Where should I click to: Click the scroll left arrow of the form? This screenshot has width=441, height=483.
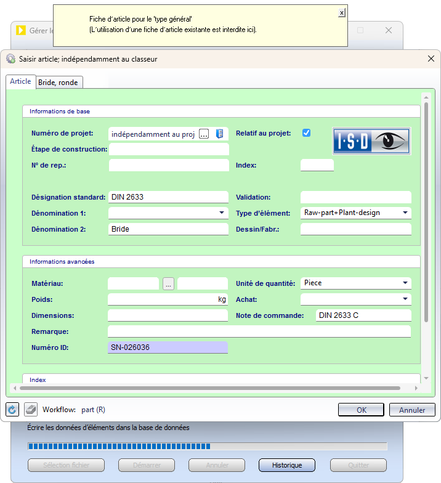[15, 388]
